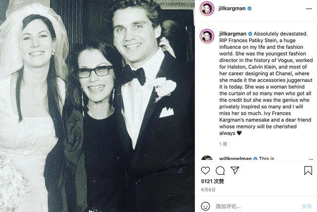Like the post with the heart icon
This screenshot has height=212, width=317.
205,170
